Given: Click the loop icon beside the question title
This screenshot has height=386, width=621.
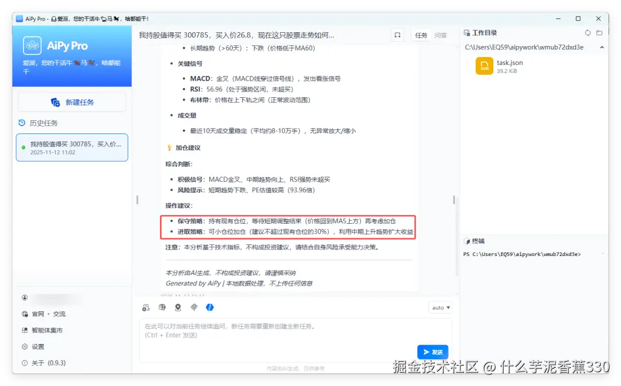Looking at the screenshot, I should 397,35.
